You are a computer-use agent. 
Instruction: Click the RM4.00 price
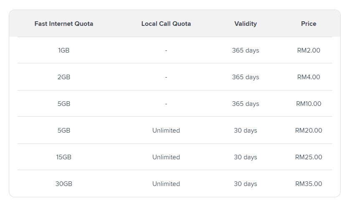click(x=309, y=77)
